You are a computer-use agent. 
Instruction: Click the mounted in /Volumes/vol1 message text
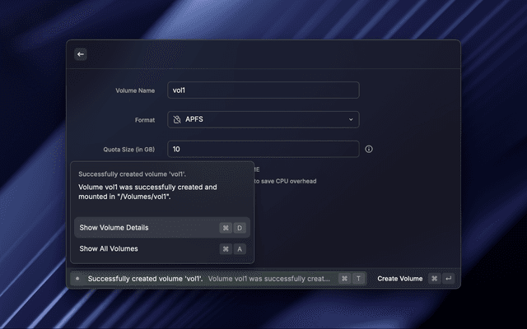point(148,192)
